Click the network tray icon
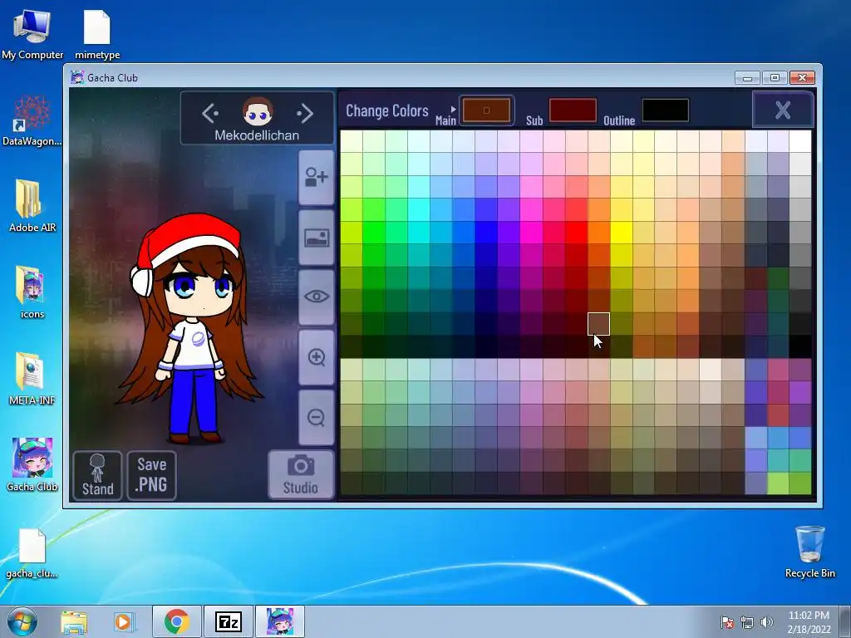This screenshot has width=851, height=638. tap(747, 622)
